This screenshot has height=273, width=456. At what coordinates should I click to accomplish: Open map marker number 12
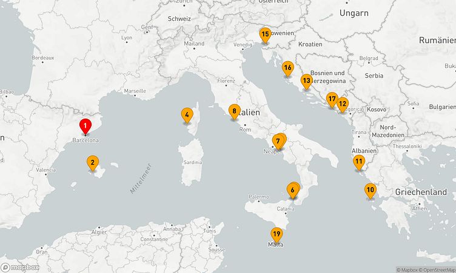343,104
